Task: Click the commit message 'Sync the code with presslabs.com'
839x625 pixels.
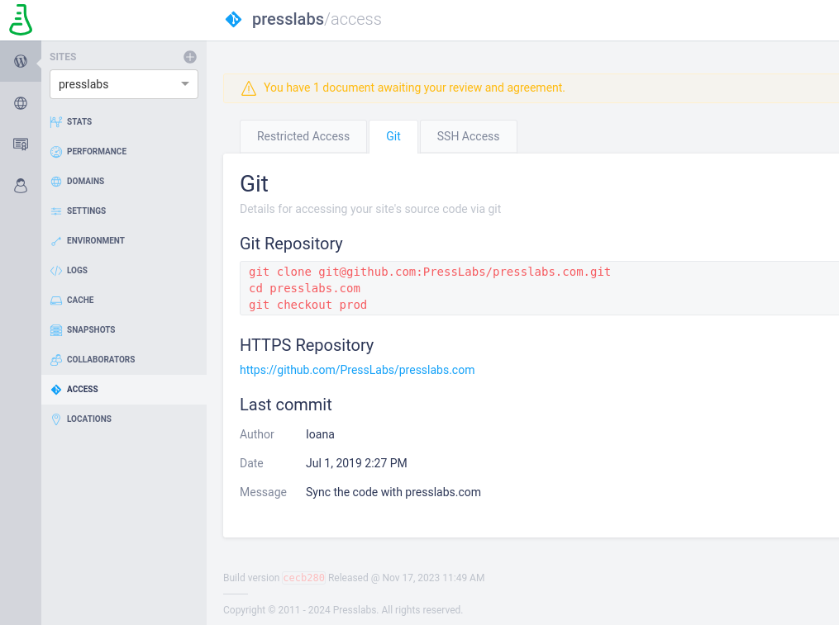Action: click(x=393, y=492)
